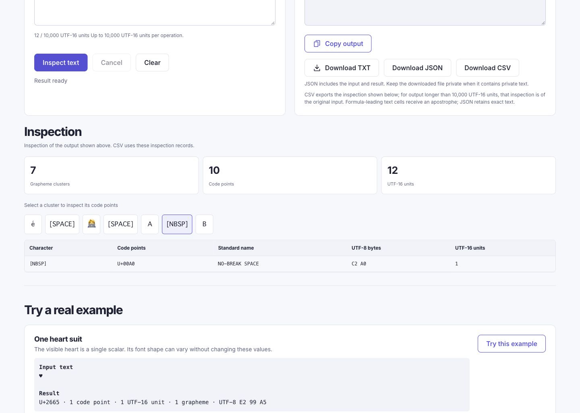
Task: Click the grey output text area
Action: click(x=425, y=13)
